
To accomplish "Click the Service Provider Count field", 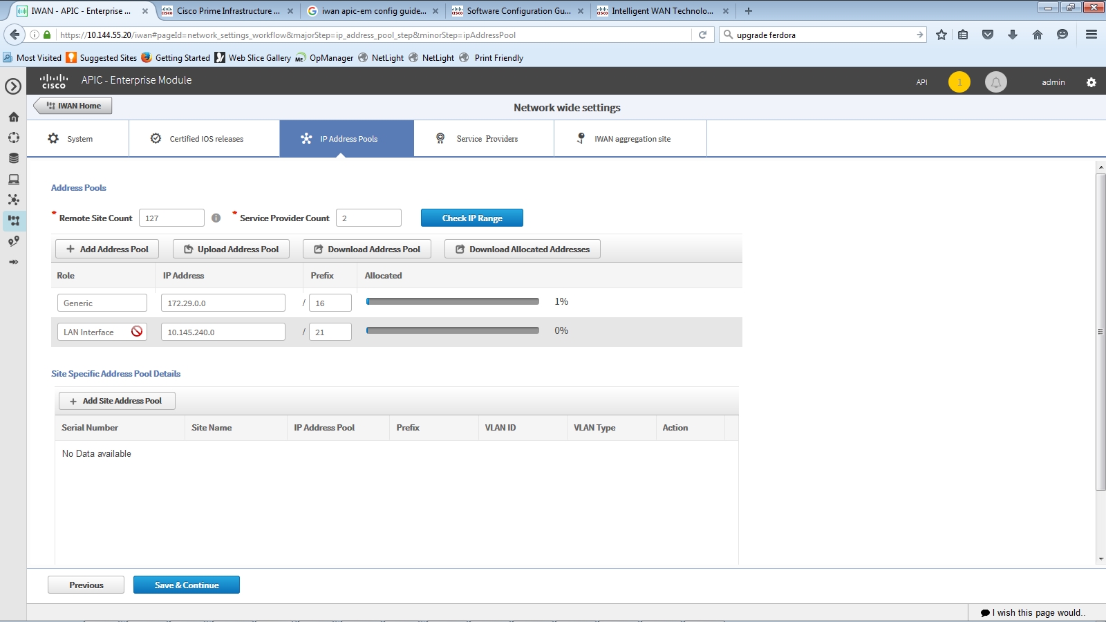I will tap(368, 218).
